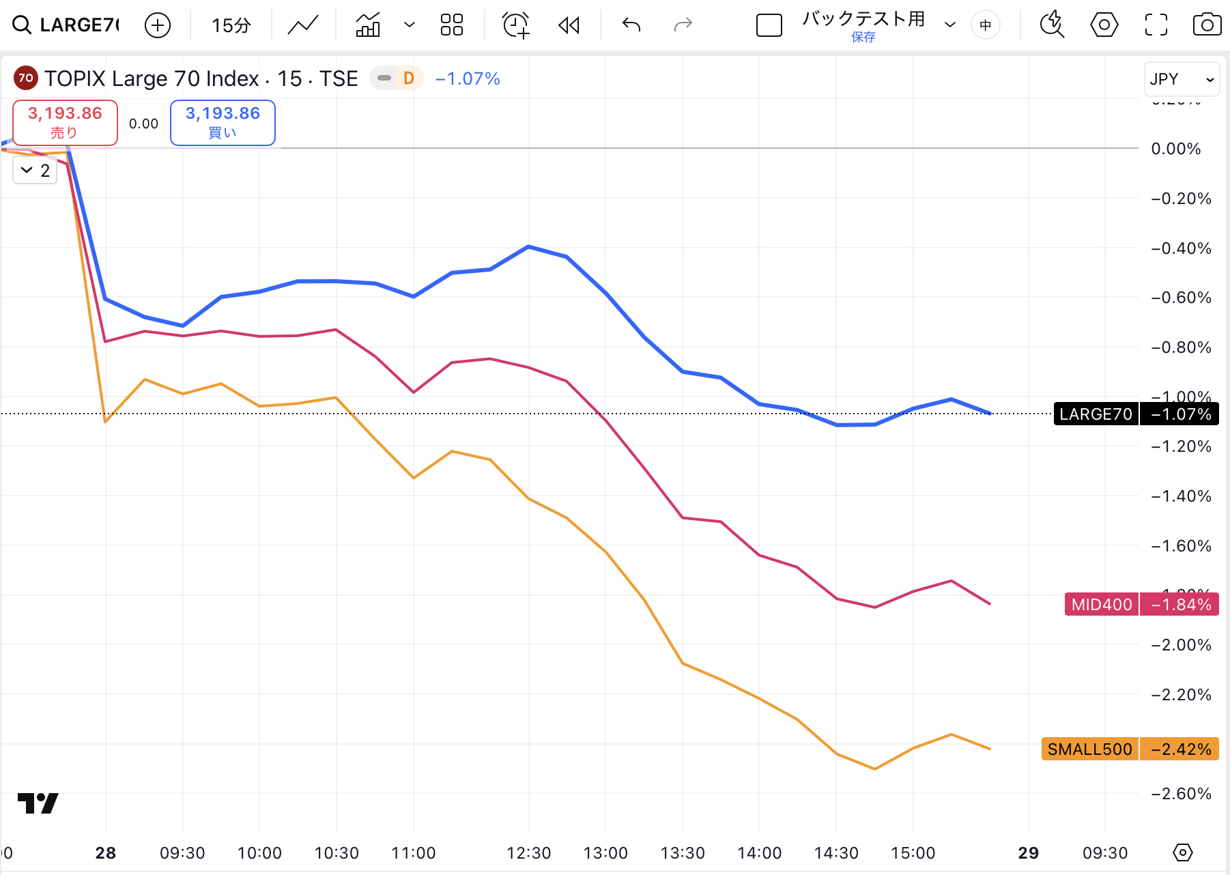
Task: Take a chart snapshot with camera icon
Action: pyautogui.click(x=1207, y=26)
